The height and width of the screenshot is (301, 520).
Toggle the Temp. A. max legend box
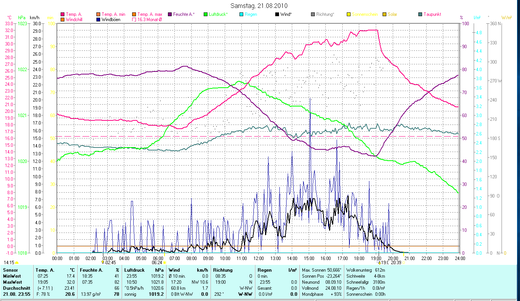click(134, 14)
